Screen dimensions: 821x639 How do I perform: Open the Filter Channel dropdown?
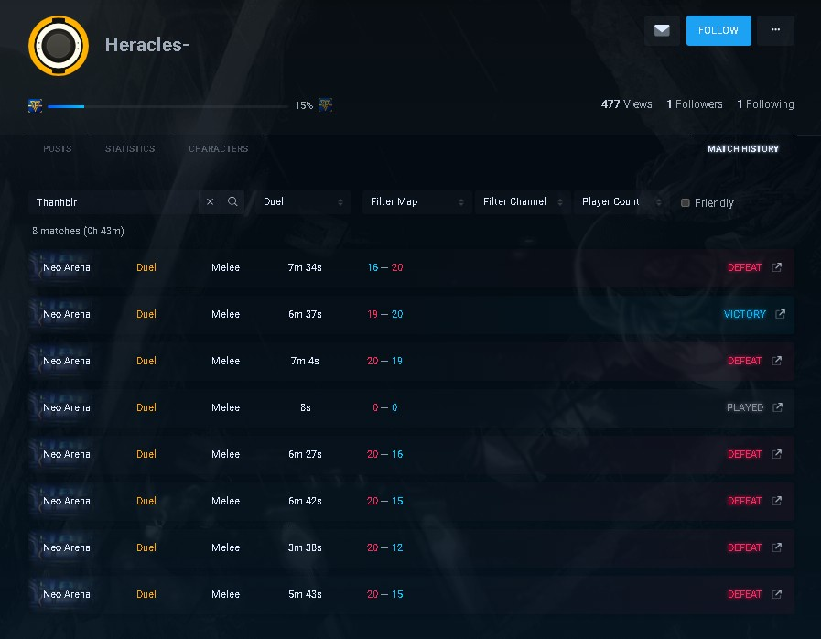(x=523, y=202)
